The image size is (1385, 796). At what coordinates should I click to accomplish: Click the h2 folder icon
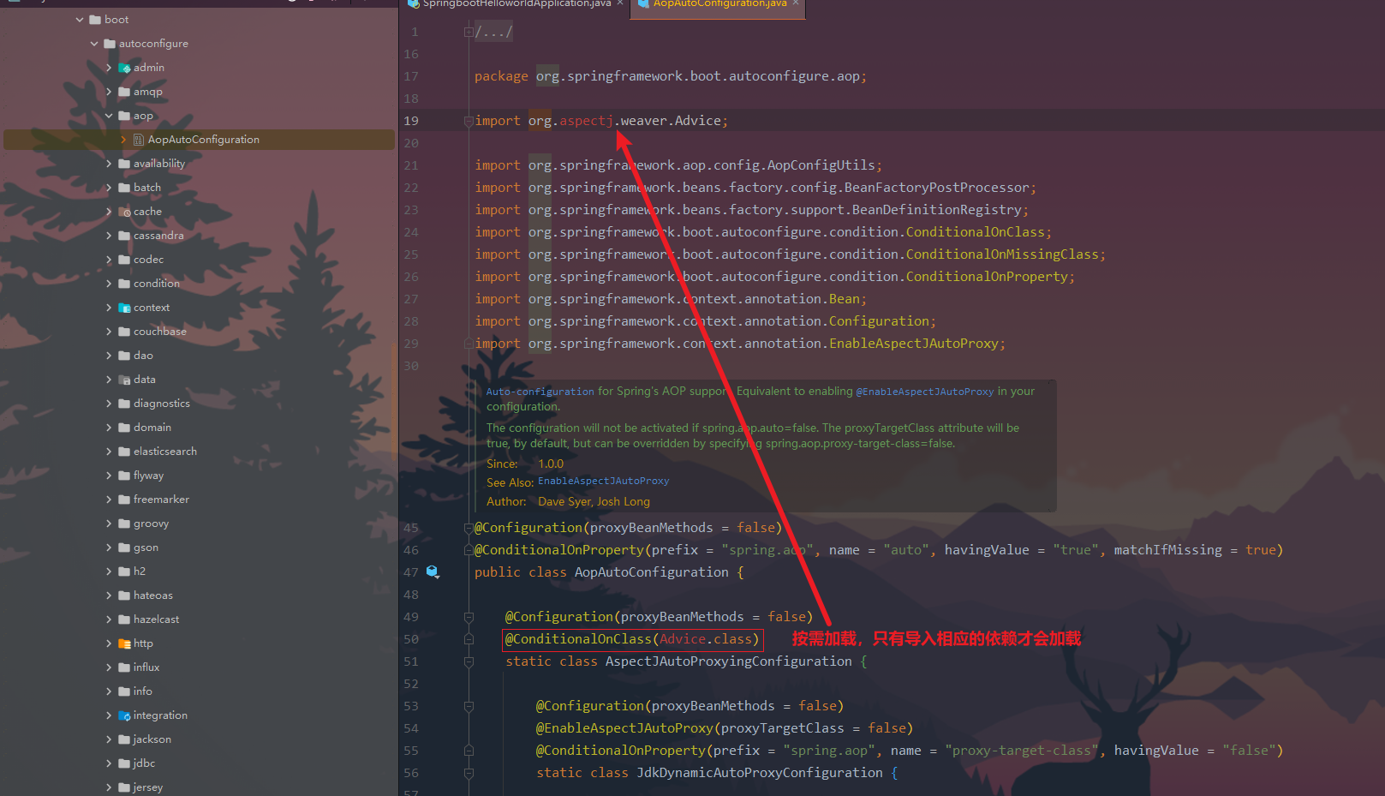(x=124, y=572)
